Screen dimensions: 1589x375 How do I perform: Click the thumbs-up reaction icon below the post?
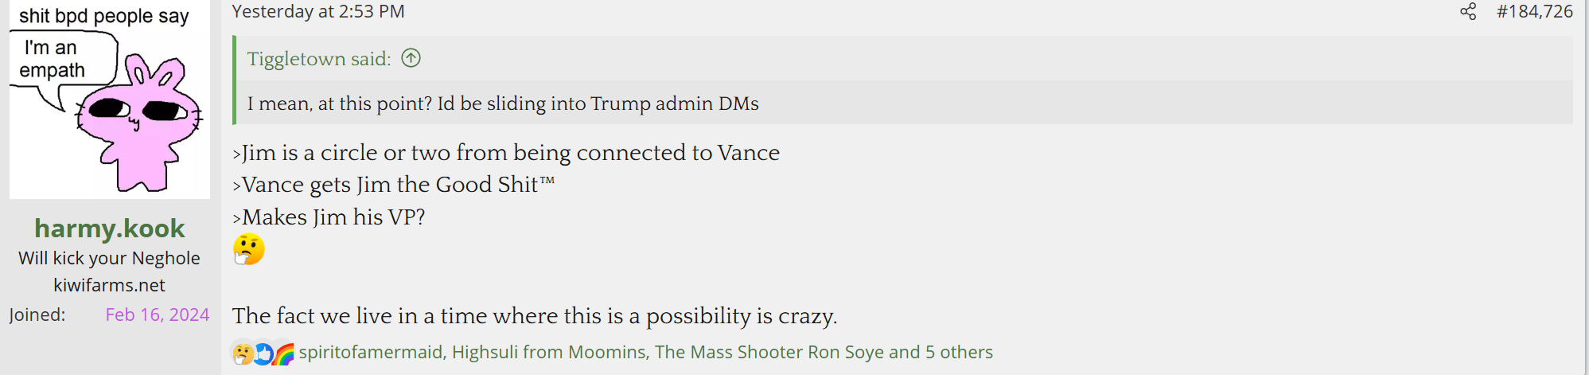[263, 353]
